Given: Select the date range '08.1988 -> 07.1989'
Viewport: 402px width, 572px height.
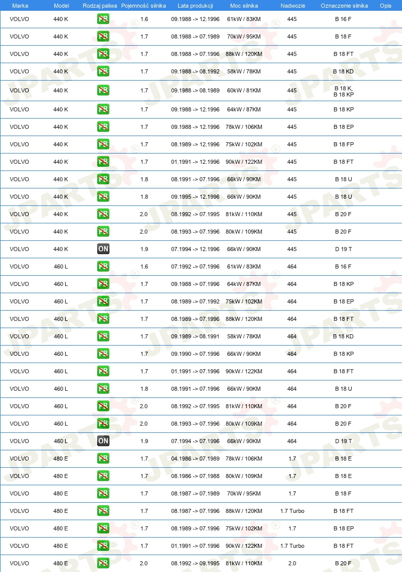Looking at the screenshot, I should pos(195,36).
